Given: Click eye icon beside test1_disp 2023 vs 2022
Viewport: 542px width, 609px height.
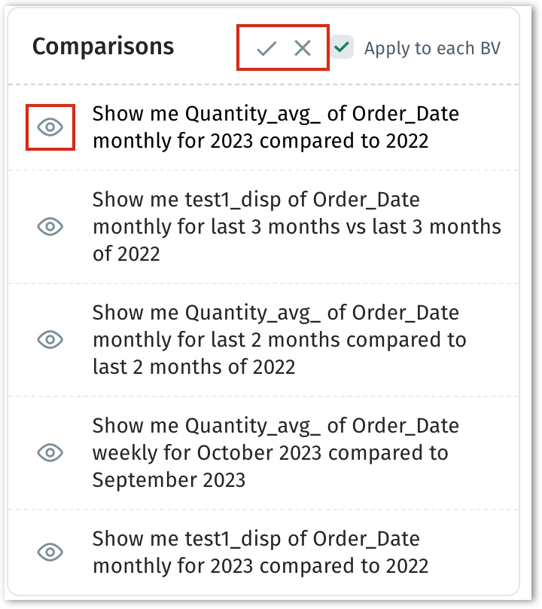Looking at the screenshot, I should click(x=50, y=552).
